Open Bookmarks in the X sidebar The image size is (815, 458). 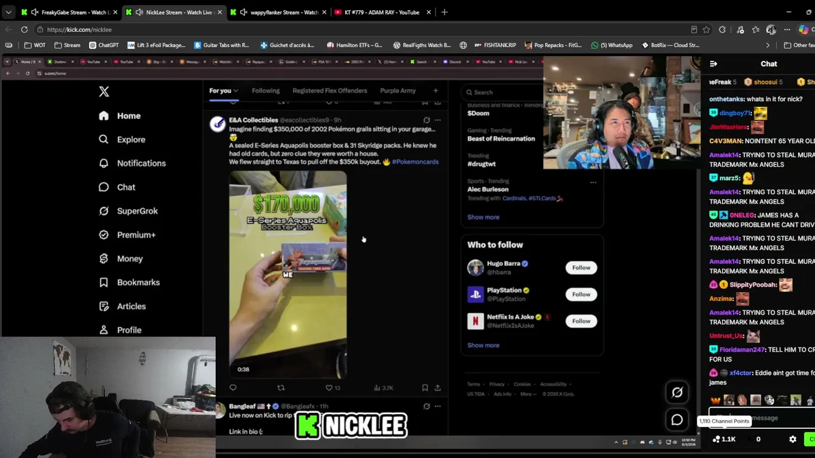point(129,282)
